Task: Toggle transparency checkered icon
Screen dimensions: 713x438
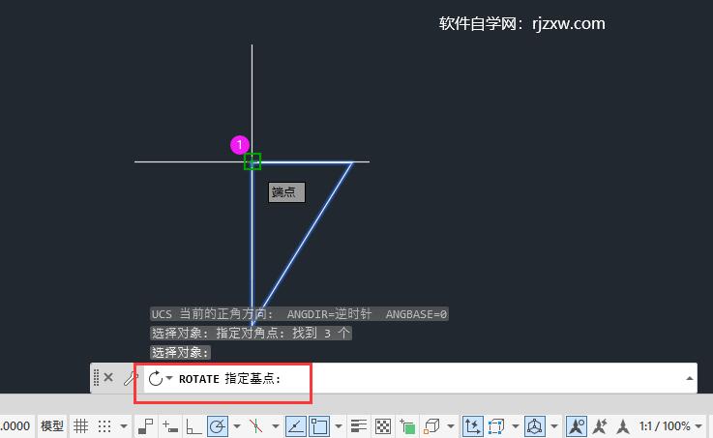Action: pyautogui.click(x=383, y=426)
